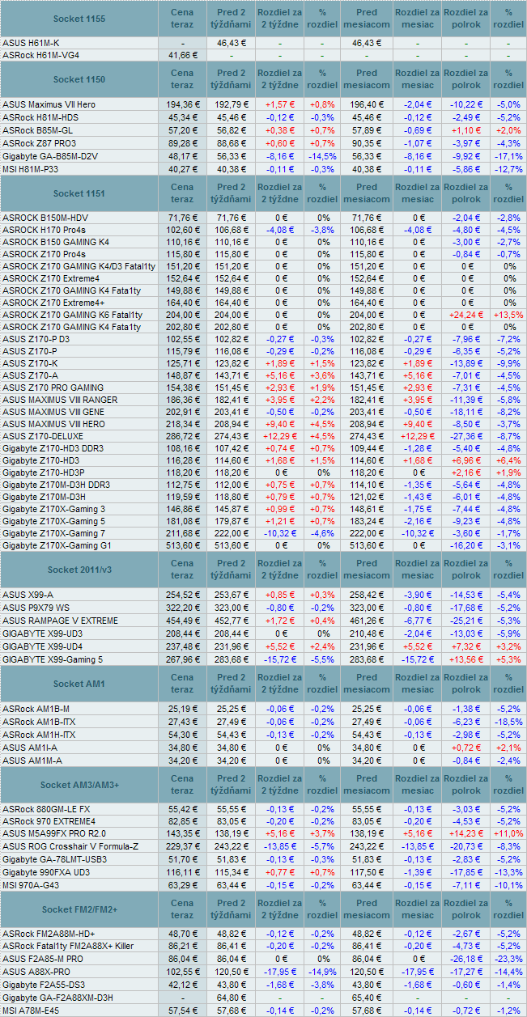The width and height of the screenshot is (527, 1017).
Task: Click the Socket 1155 section header
Action: pyautogui.click(x=79, y=18)
